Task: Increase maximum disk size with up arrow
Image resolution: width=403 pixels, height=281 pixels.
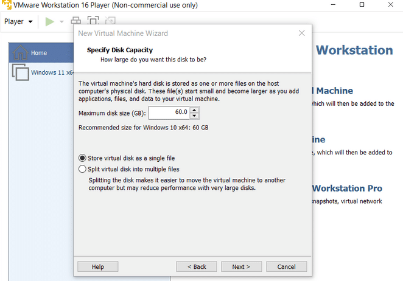Action: click(194, 110)
